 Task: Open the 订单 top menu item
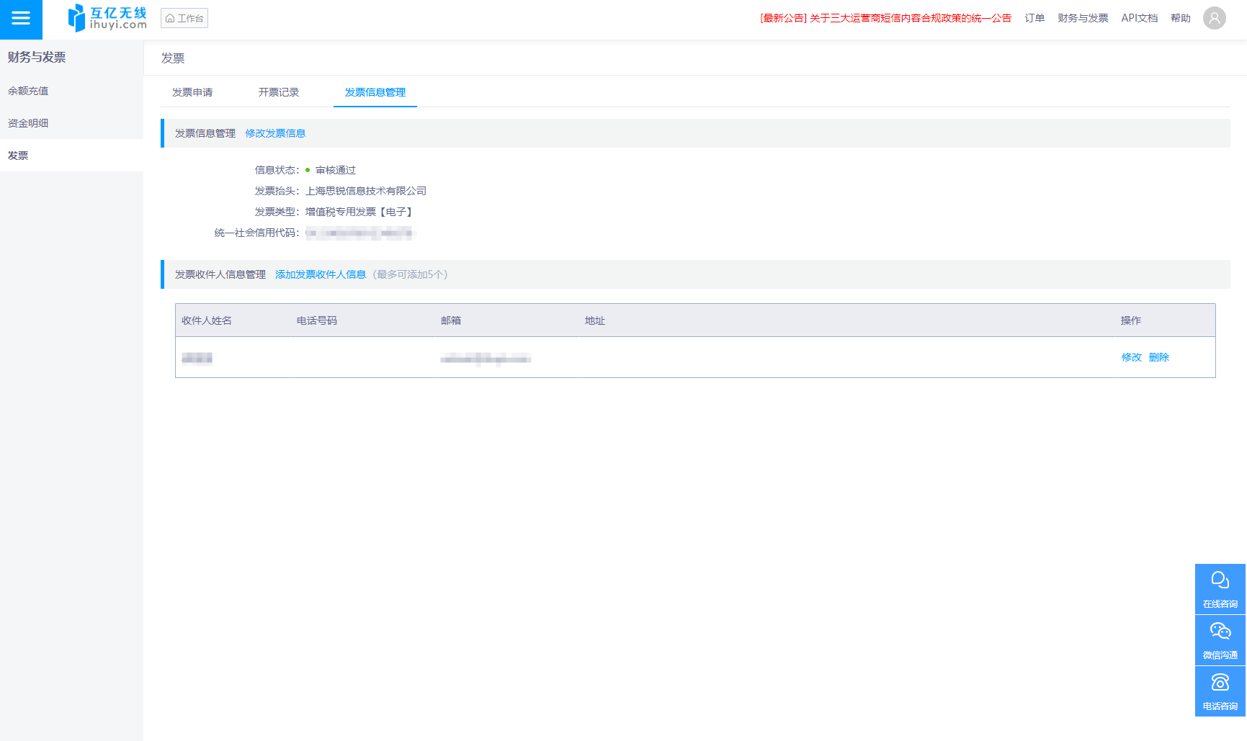1034,18
